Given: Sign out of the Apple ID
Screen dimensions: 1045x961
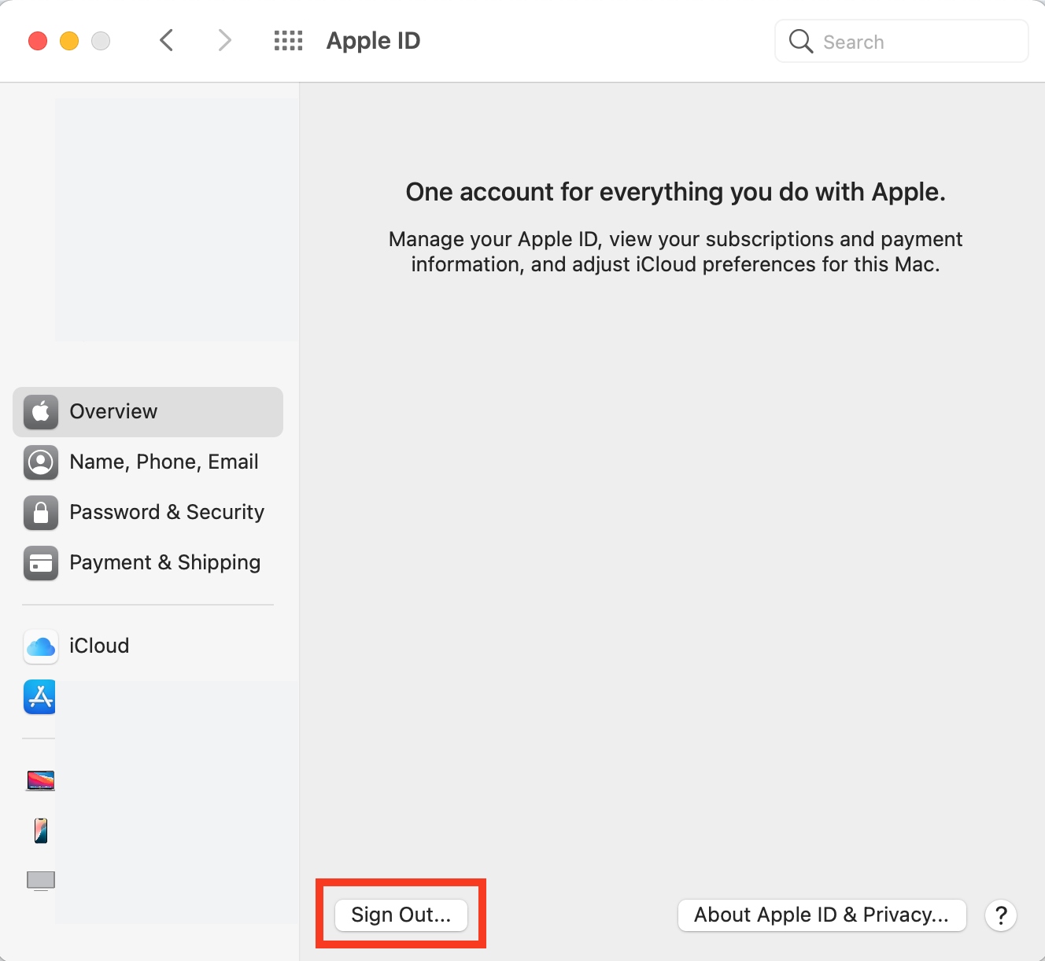Looking at the screenshot, I should coord(401,915).
